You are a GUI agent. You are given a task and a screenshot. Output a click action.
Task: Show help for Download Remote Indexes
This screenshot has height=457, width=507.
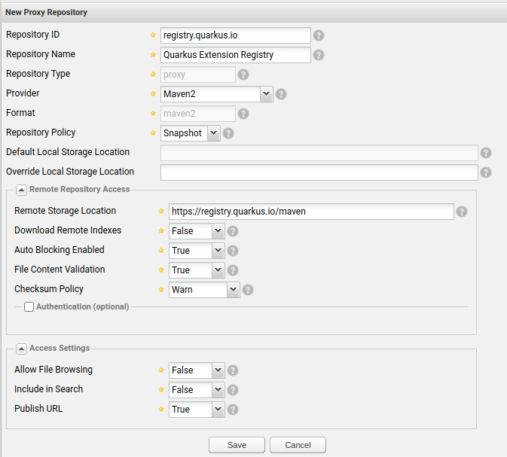pyautogui.click(x=233, y=231)
